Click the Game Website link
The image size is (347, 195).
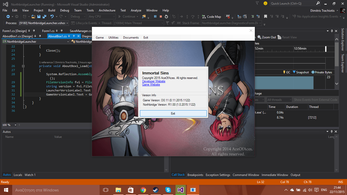[x=151, y=85]
